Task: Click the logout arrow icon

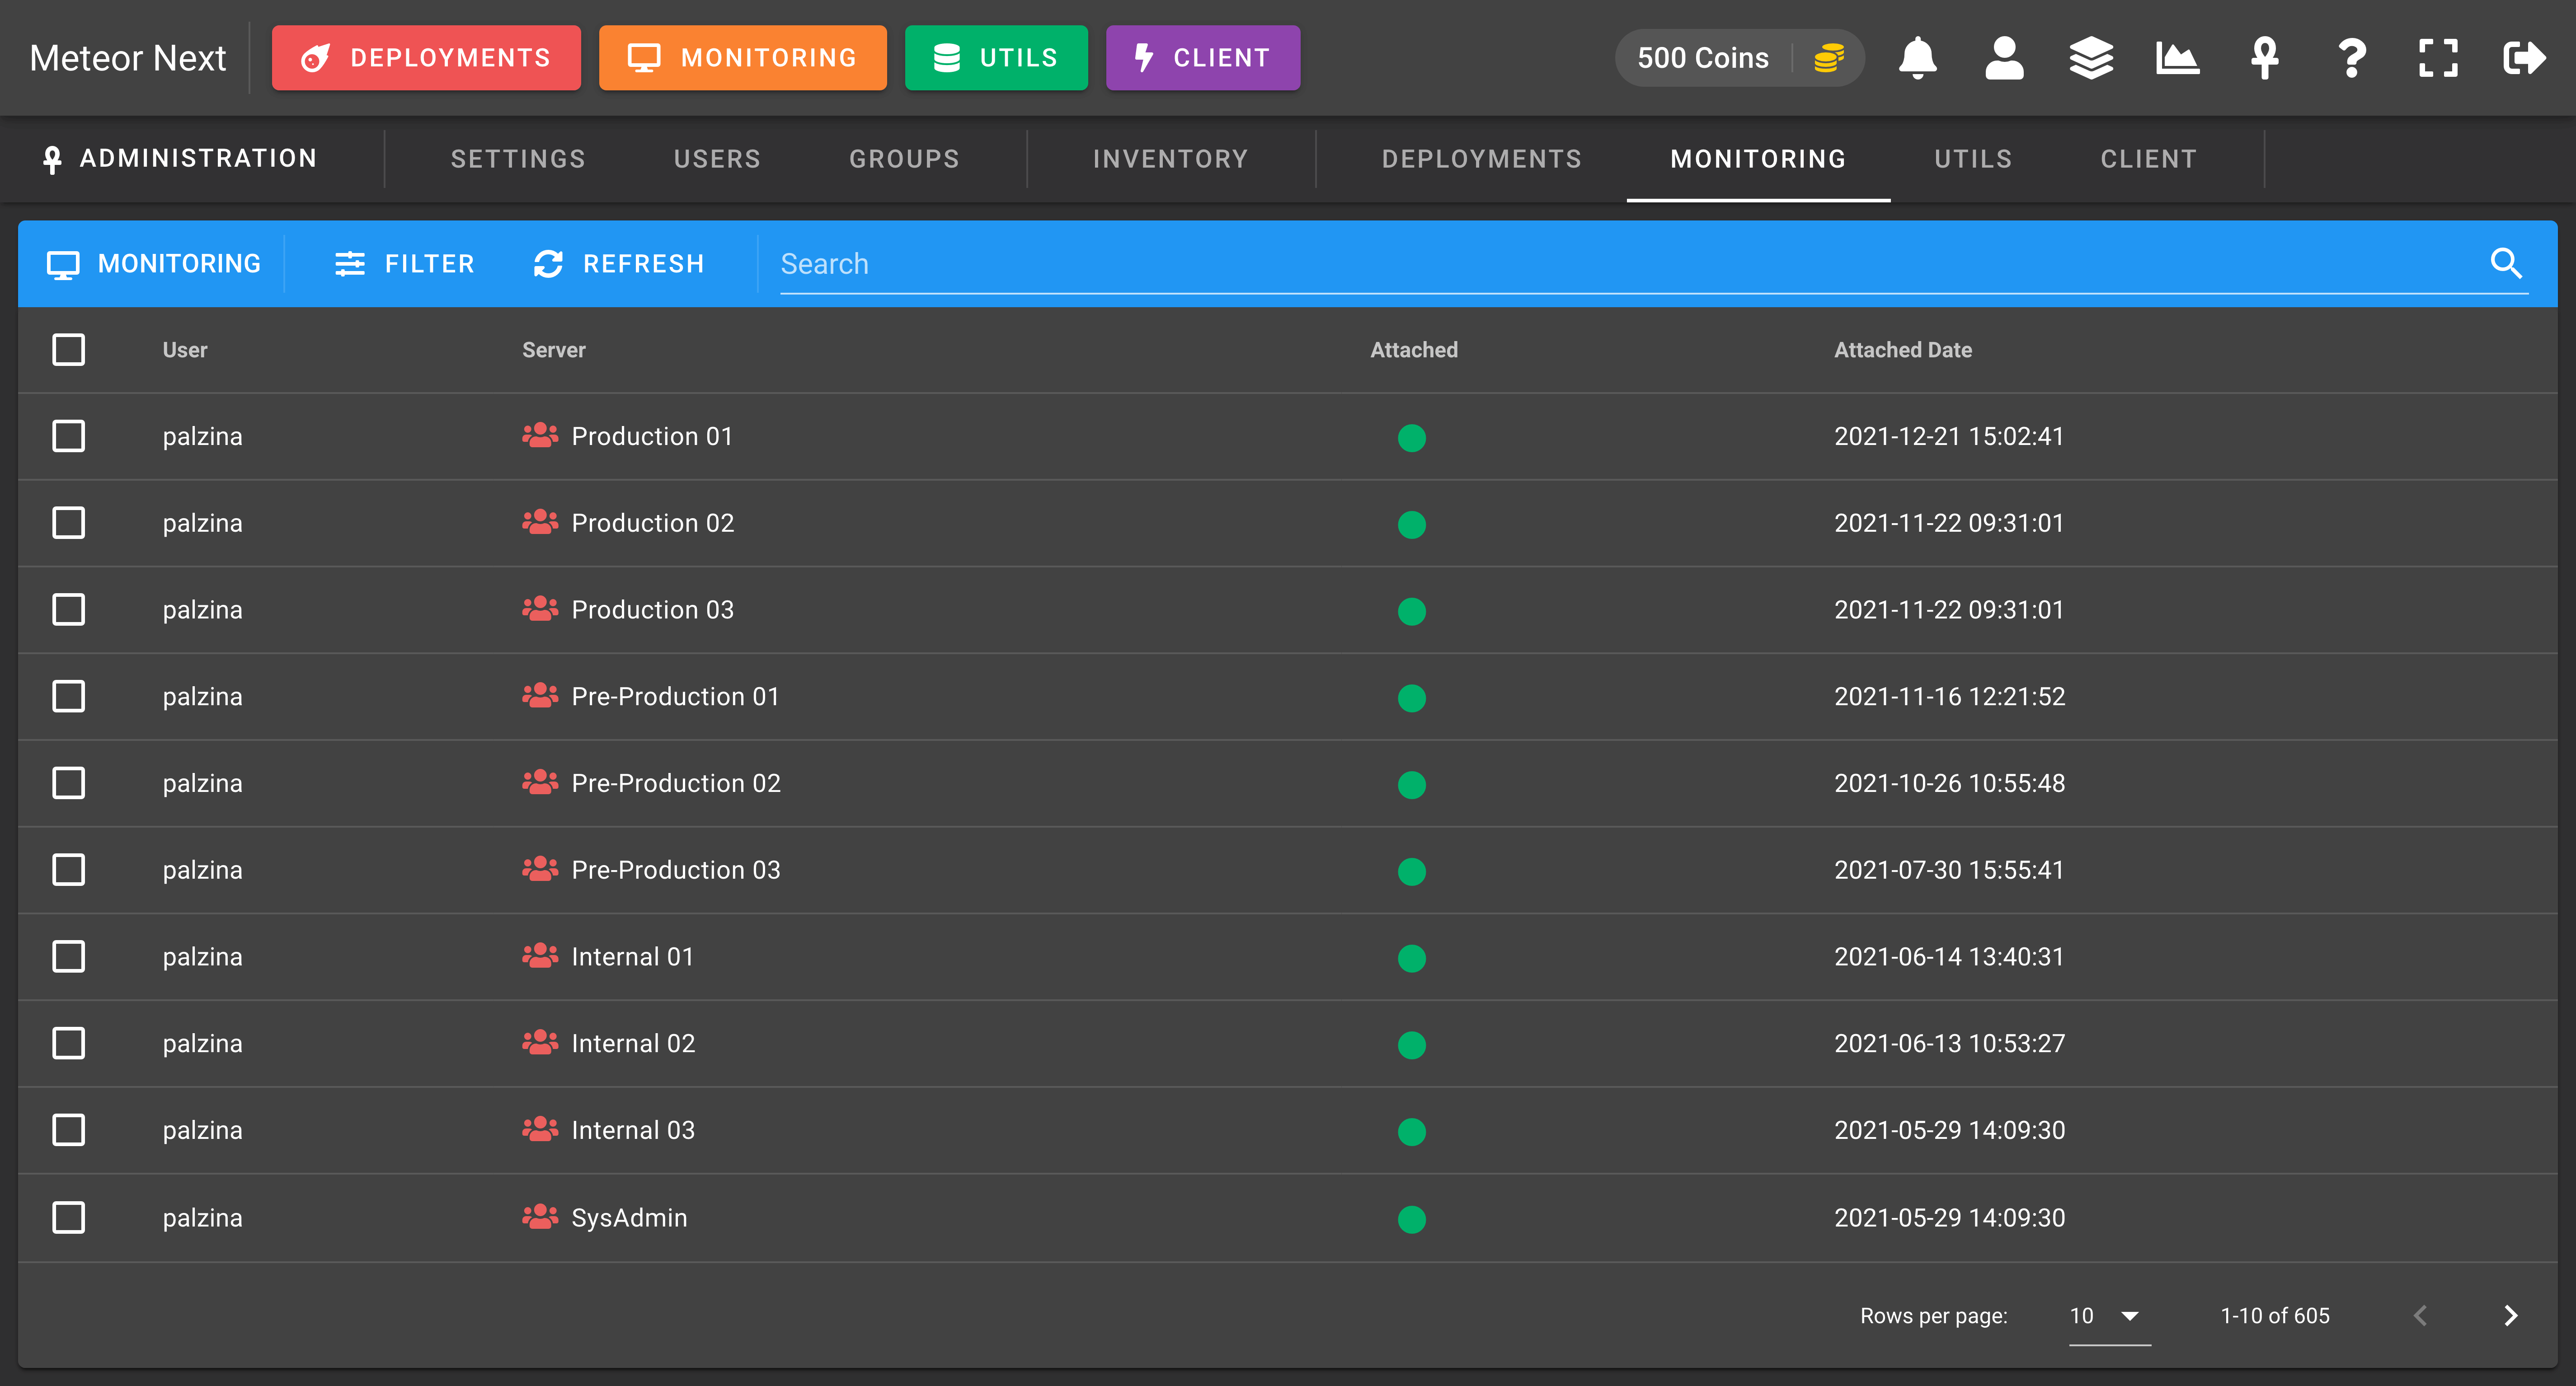Action: tap(2524, 58)
